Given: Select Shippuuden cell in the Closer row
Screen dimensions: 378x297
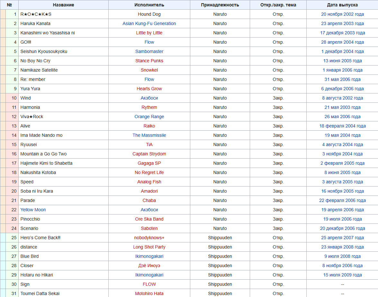Looking at the screenshot, I should pyautogui.click(x=220, y=266).
